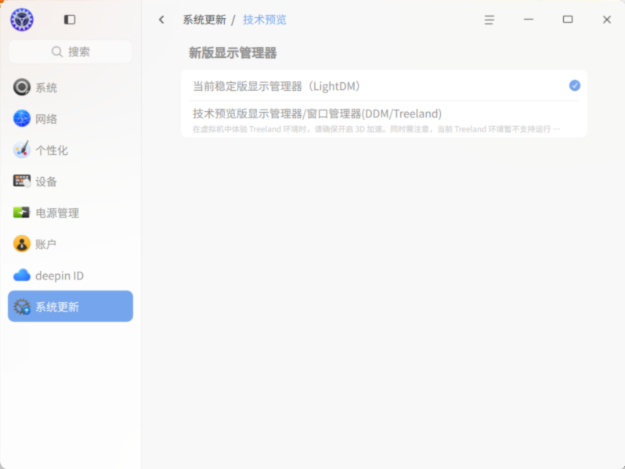Select the deepin ID sidebar label
This screenshot has width=625, height=469.
[x=60, y=276]
